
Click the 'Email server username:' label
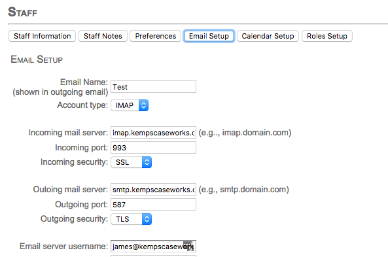pos(64,247)
